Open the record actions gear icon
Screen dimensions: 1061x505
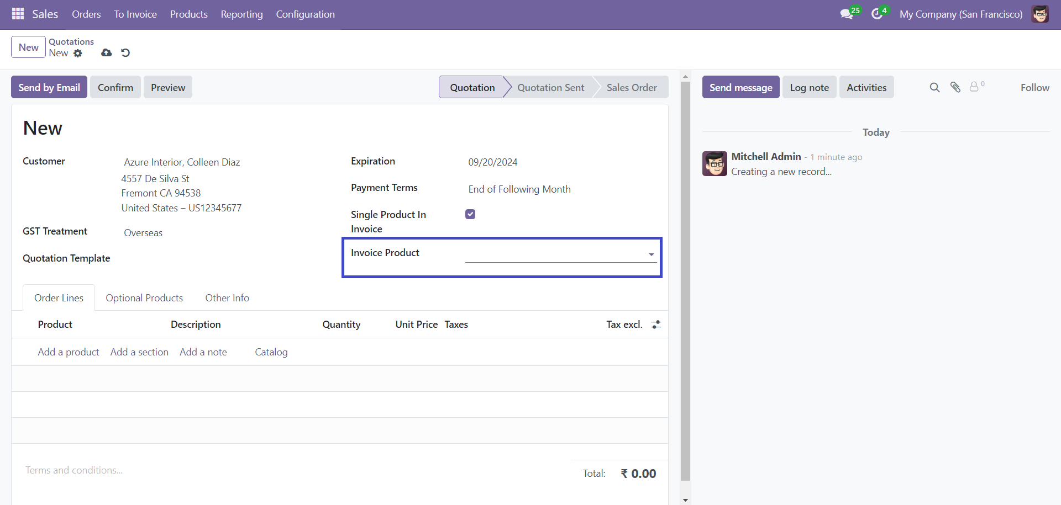point(78,54)
